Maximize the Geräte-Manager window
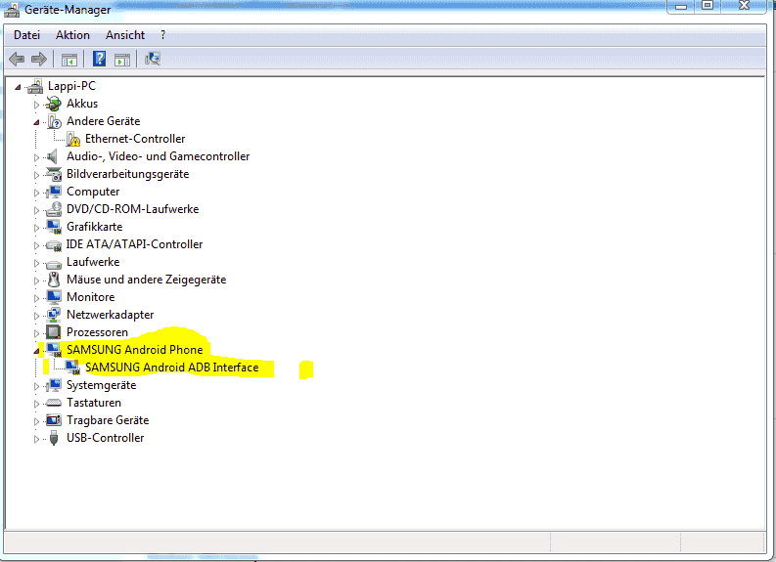776x562 pixels. [x=708, y=6]
